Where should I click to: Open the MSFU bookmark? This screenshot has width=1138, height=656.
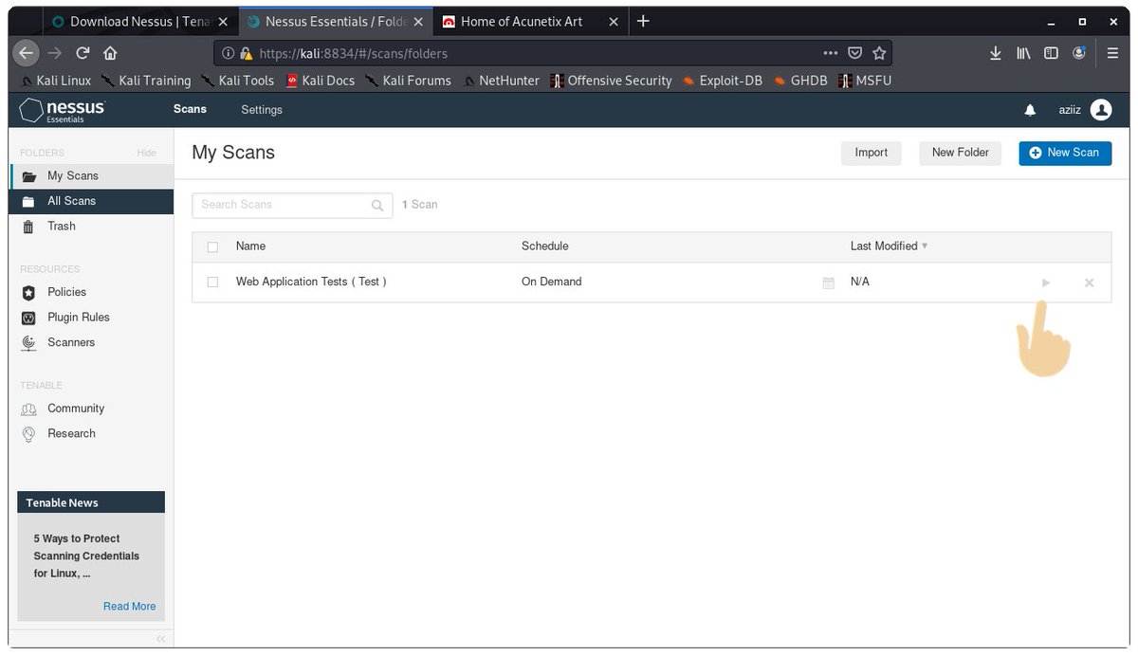[865, 82]
